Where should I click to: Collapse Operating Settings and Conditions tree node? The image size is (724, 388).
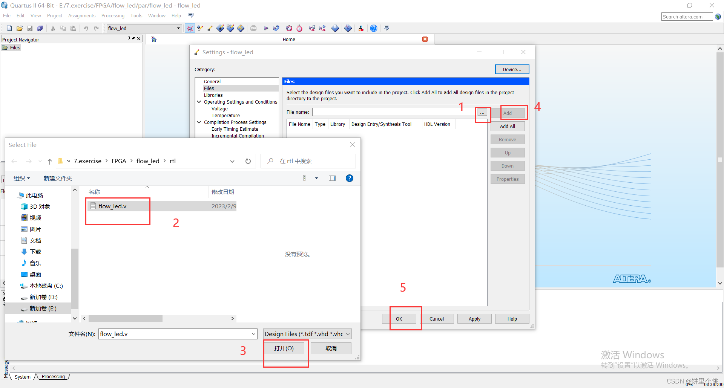click(199, 102)
